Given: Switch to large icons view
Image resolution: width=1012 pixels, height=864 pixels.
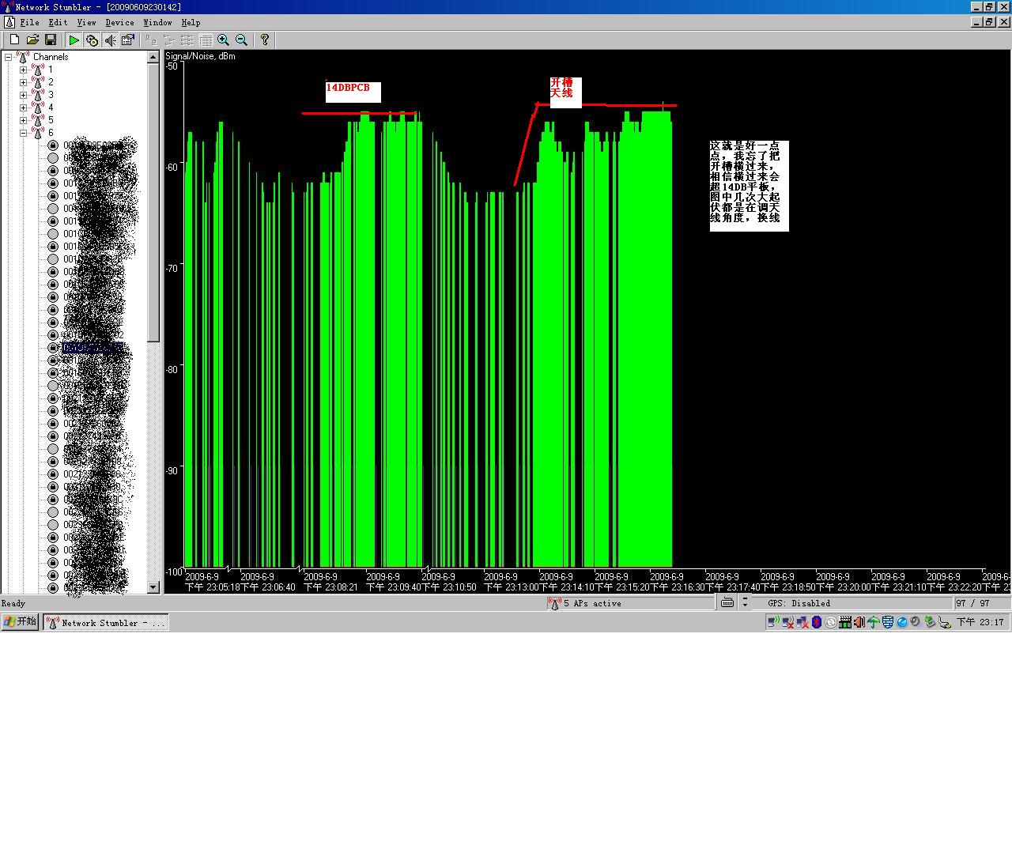Looking at the screenshot, I should 151,40.
